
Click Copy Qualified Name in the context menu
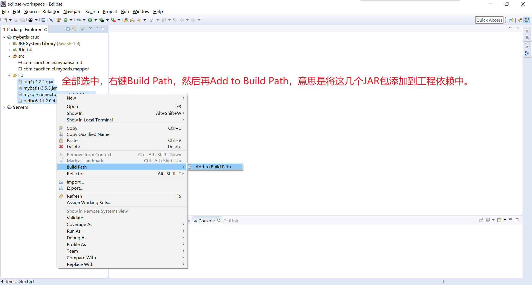pyautogui.click(x=122, y=134)
